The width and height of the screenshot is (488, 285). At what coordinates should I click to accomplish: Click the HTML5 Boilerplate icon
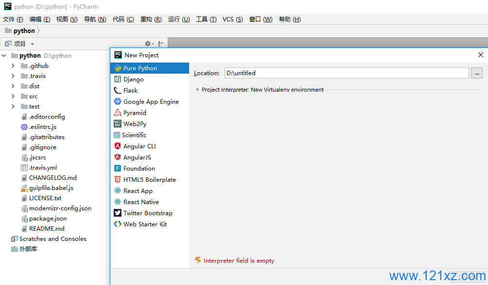(118, 179)
